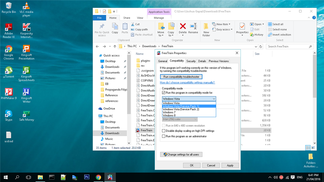This screenshot has height=182, width=324.
Task: Click the Properties checkmark icon
Action: pos(242,26)
